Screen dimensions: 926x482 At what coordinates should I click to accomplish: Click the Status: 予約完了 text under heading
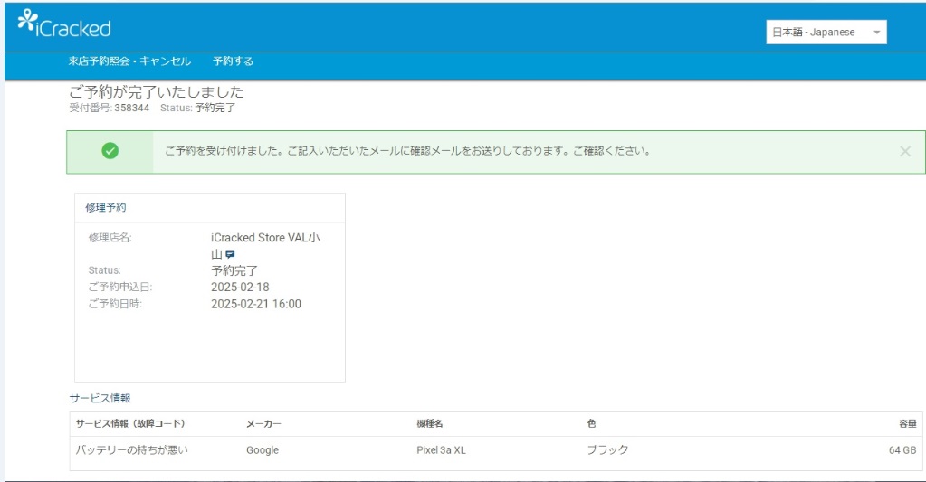(197, 108)
